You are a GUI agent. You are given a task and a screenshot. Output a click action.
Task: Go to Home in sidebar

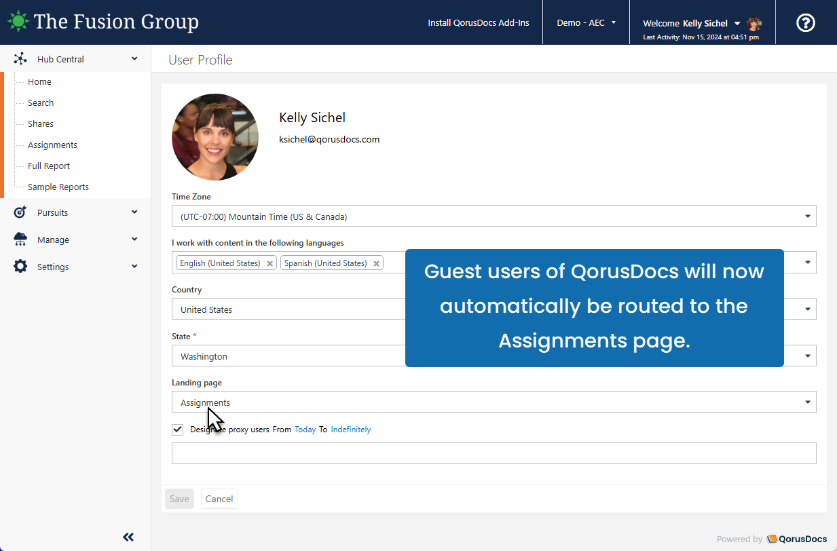[x=39, y=81]
